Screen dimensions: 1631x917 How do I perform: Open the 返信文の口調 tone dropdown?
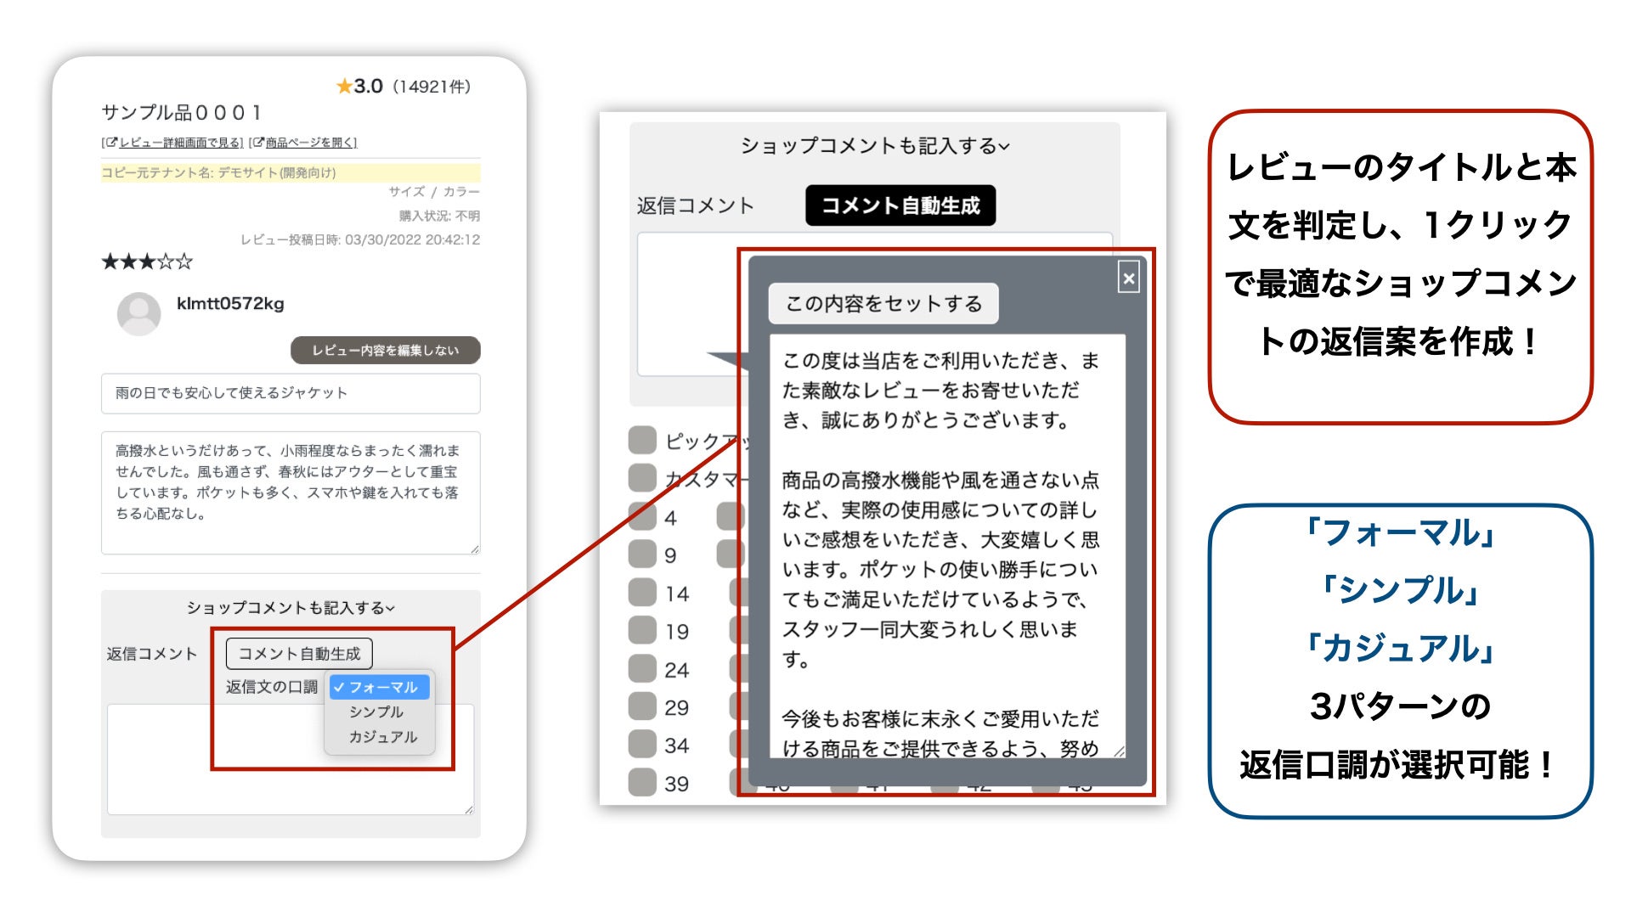coord(381,688)
